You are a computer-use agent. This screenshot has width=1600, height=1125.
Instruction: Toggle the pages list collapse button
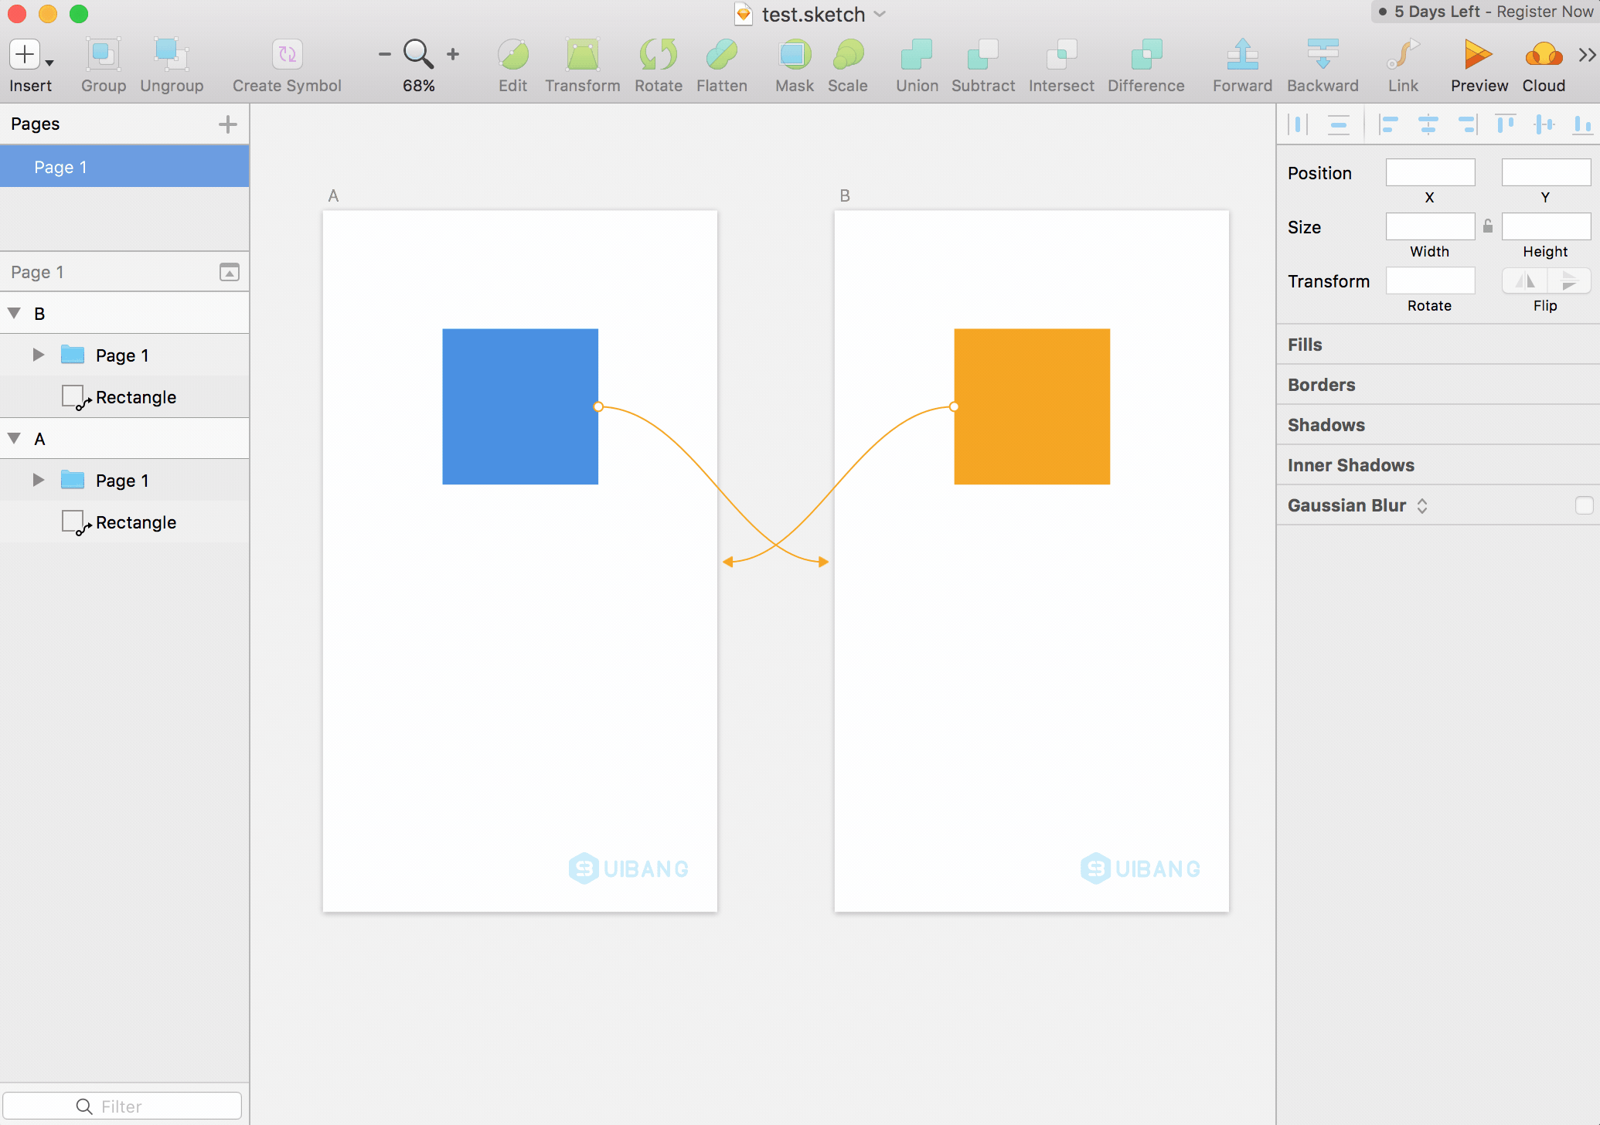229,272
